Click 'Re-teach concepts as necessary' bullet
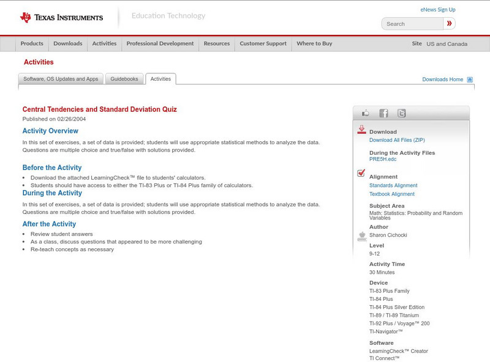 (72, 249)
